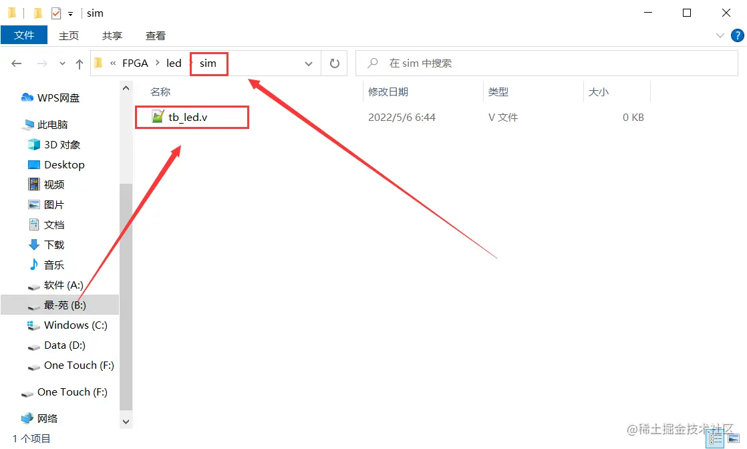Click the 此电脑 computer icon in sidebar

tap(28, 124)
